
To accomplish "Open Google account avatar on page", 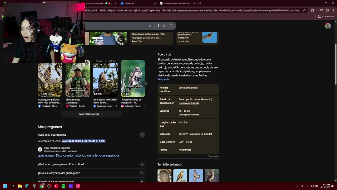I will pyautogui.click(x=328, y=26).
